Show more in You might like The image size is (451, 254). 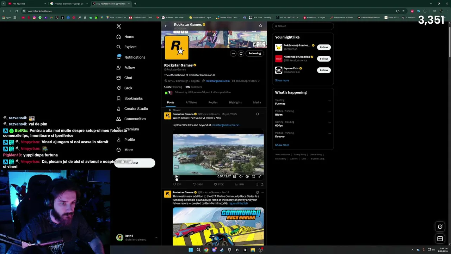[x=282, y=80]
